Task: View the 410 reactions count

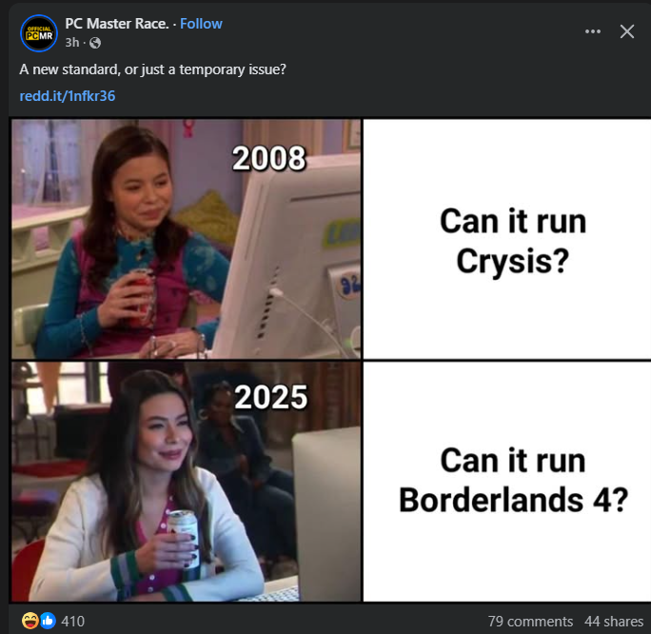Action: [72, 621]
